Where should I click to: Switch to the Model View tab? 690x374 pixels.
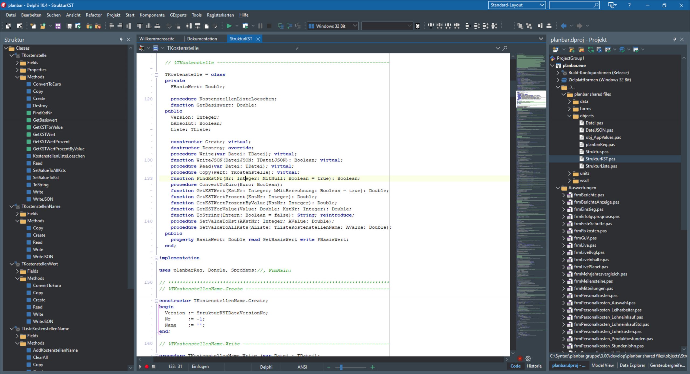click(x=602, y=365)
